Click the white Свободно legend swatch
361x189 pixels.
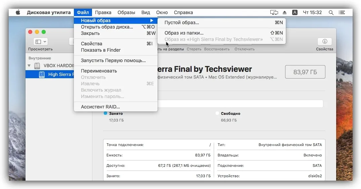(217, 113)
